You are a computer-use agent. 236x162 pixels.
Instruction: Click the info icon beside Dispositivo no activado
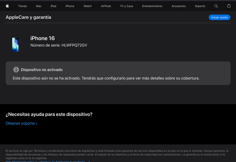16,70
